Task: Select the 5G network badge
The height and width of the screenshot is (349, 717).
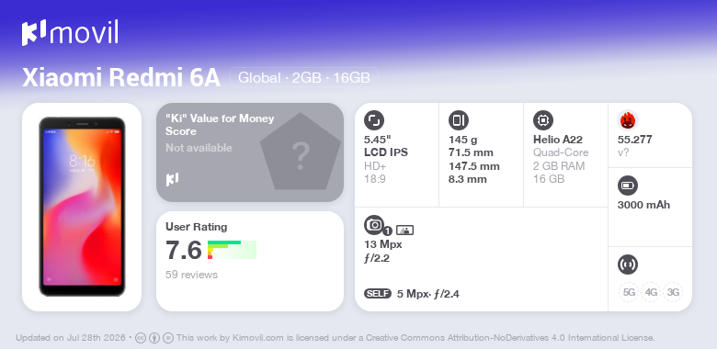Action: (x=628, y=292)
